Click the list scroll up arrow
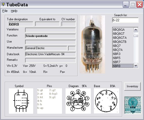The width and height of the screenshot is (144, 120). (x=136, y=30)
